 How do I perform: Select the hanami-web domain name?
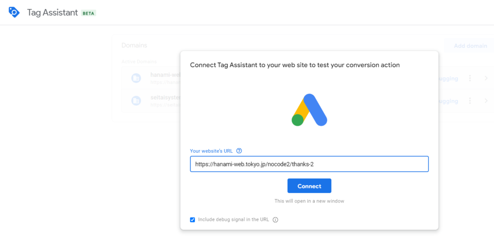point(165,75)
